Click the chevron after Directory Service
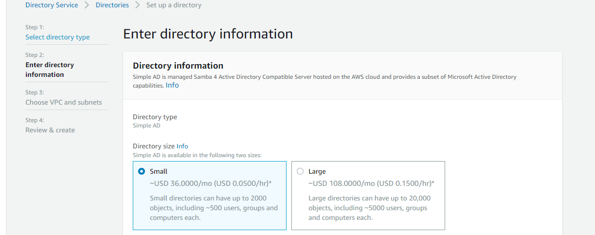The image size is (595, 235). pyautogui.click(x=87, y=5)
